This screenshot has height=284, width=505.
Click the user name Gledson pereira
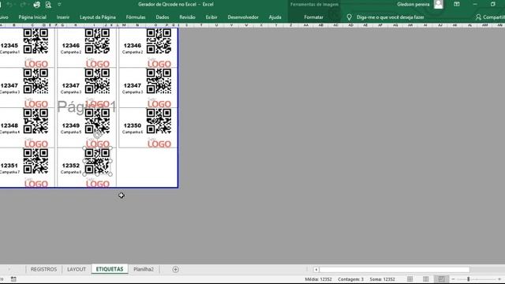point(413,4)
